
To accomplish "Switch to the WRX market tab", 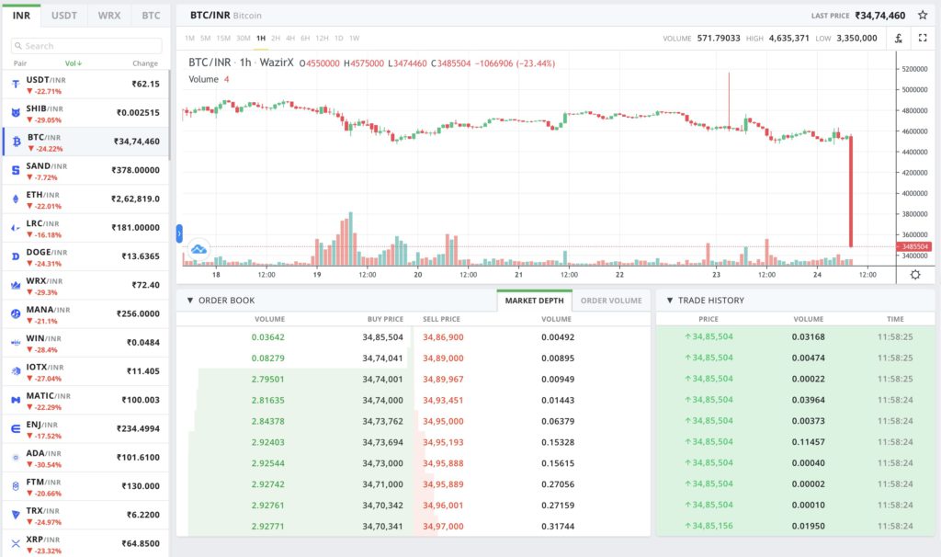I will point(109,16).
